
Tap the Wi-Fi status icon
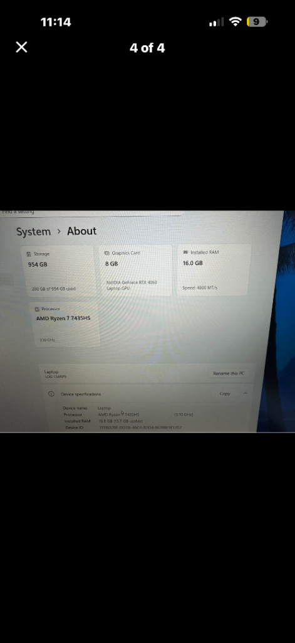235,22
